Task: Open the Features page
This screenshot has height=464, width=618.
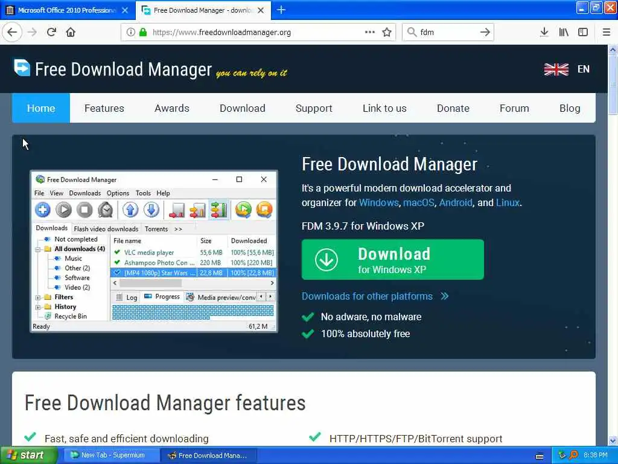Action: point(104,108)
